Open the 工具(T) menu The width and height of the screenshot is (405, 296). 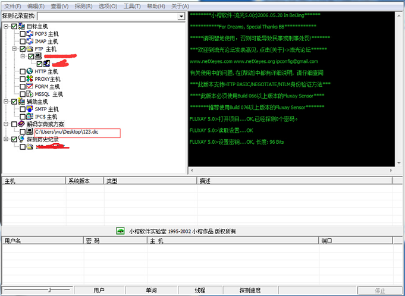pyautogui.click(x=132, y=6)
